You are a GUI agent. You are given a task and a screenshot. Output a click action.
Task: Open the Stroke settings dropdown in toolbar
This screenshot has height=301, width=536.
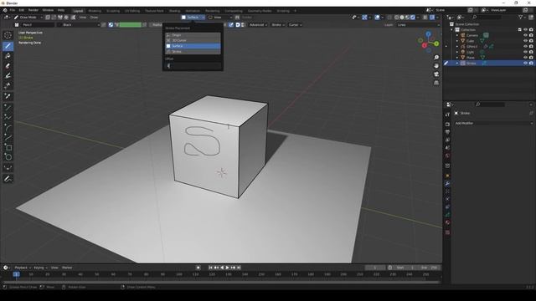[x=277, y=25]
